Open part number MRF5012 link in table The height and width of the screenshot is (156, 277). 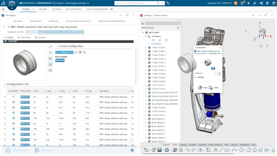click(x=25, y=97)
